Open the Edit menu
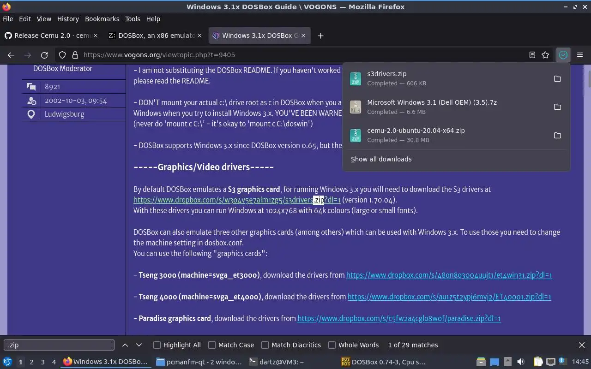Image resolution: width=591 pixels, height=369 pixels. point(24,19)
